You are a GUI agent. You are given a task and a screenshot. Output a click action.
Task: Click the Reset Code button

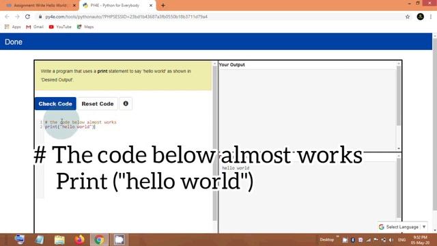click(x=98, y=104)
